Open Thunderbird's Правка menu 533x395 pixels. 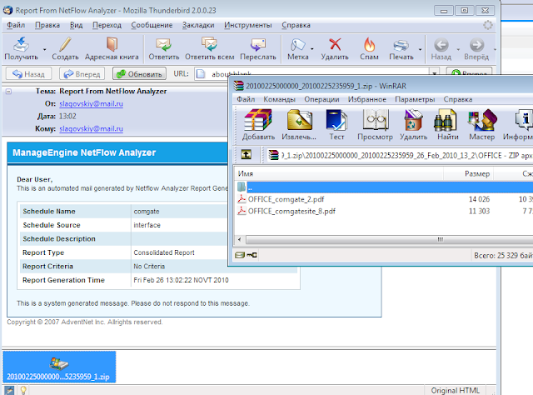(47, 25)
